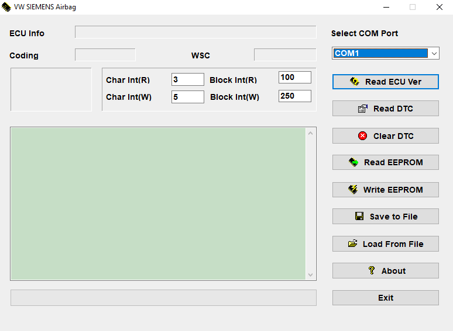Click the output area scroll up arrow
453x331 pixels.
coord(311,133)
